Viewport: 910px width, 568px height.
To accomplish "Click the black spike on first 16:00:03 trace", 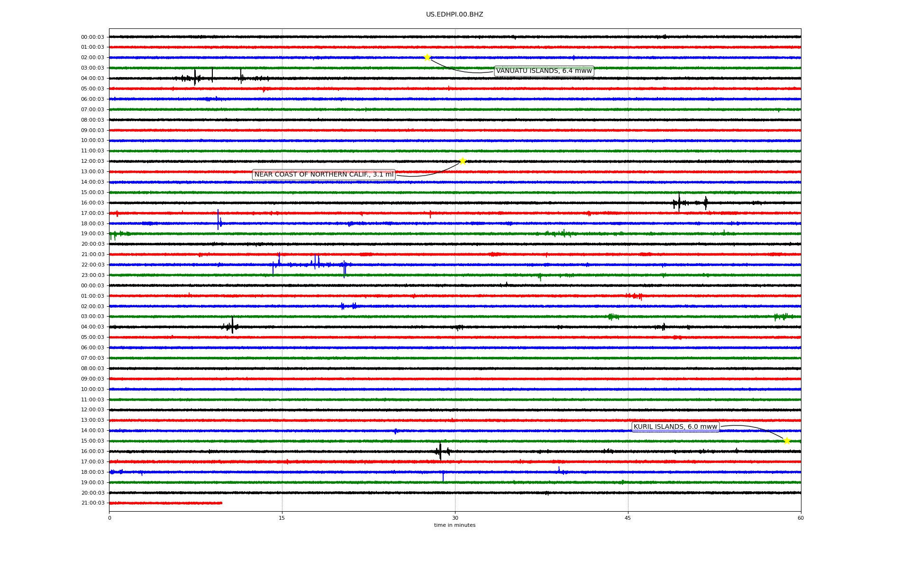I will pos(679,202).
